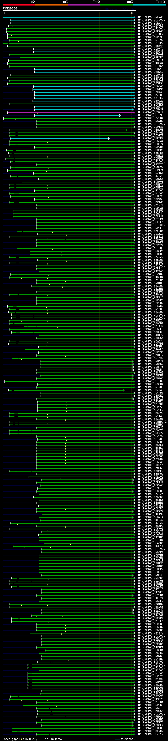Select hit label UniRef100_B8A7Q2
The image size is (168, 741).
[x=151, y=474]
